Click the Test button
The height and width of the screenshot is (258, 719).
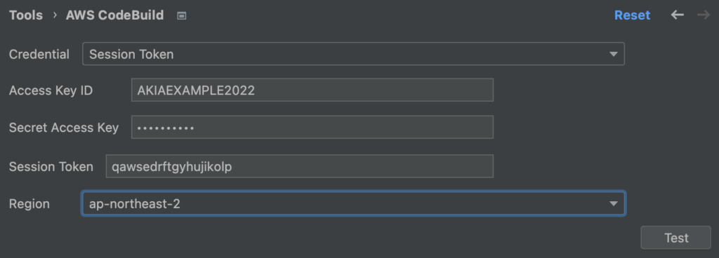click(x=676, y=238)
